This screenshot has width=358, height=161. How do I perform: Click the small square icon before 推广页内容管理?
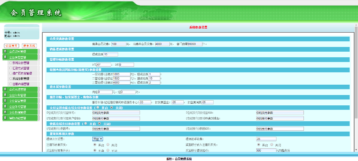point(10,74)
